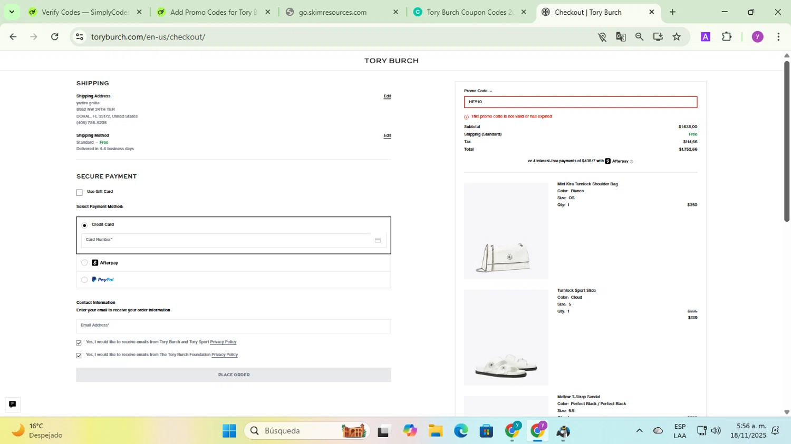
Task: Collapse the Promo Code section
Action: point(478,91)
